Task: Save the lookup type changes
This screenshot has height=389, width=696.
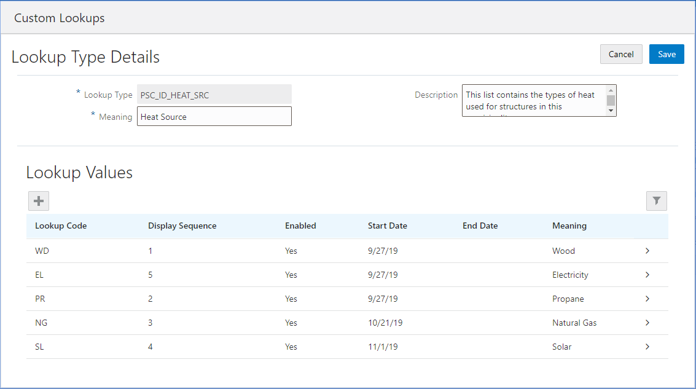Action: tap(667, 54)
